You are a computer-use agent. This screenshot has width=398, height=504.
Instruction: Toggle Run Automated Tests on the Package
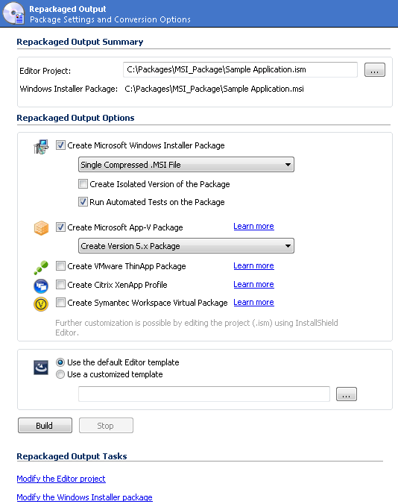click(83, 202)
